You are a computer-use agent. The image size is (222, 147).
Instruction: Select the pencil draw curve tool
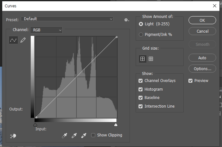(23, 40)
